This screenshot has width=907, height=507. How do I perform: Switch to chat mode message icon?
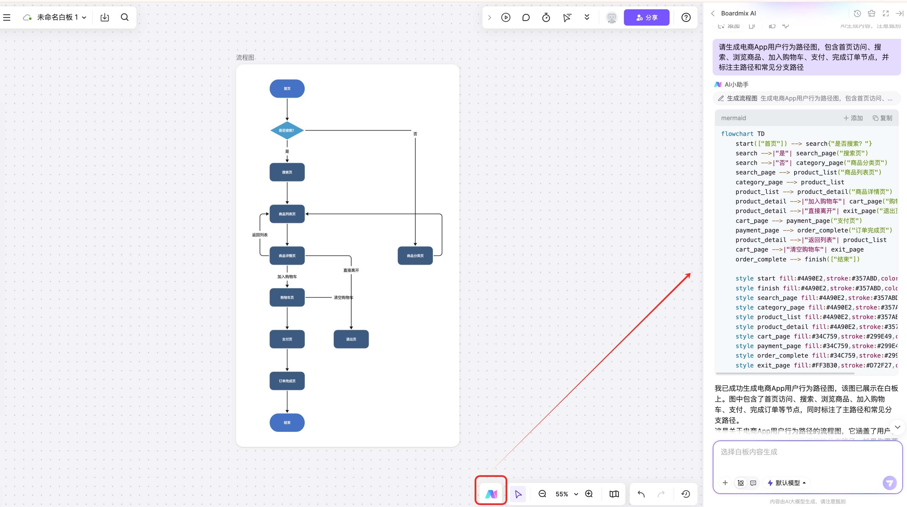[753, 483]
